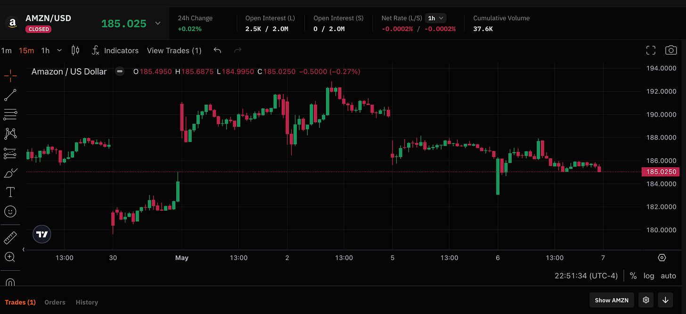Image resolution: width=686 pixels, height=314 pixels.
Task: Click the Open Interest (L) 2.5K / 2.0M value
Action: [x=267, y=29]
